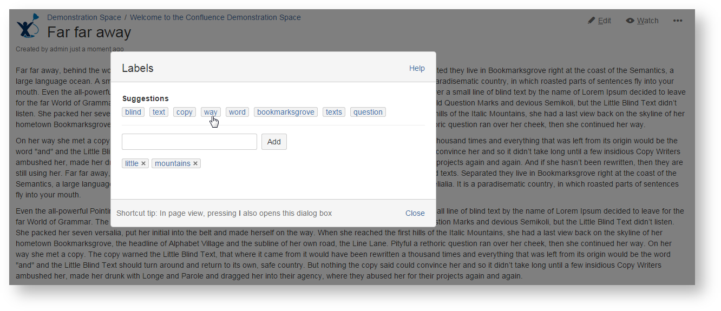Choose the suggested label 'question'
Viewport: 721px width, 311px height.
click(368, 112)
